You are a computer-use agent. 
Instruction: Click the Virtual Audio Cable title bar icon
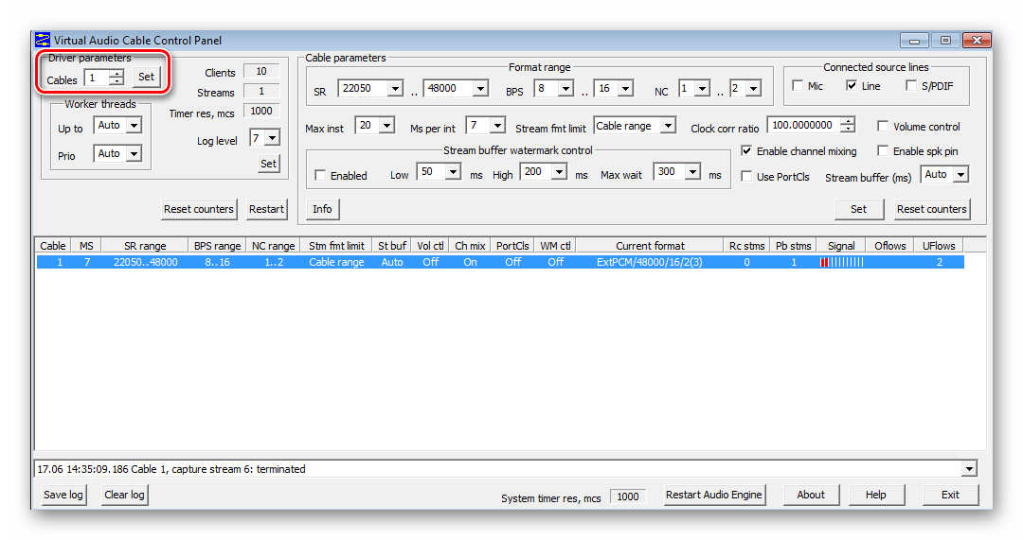[x=43, y=41]
